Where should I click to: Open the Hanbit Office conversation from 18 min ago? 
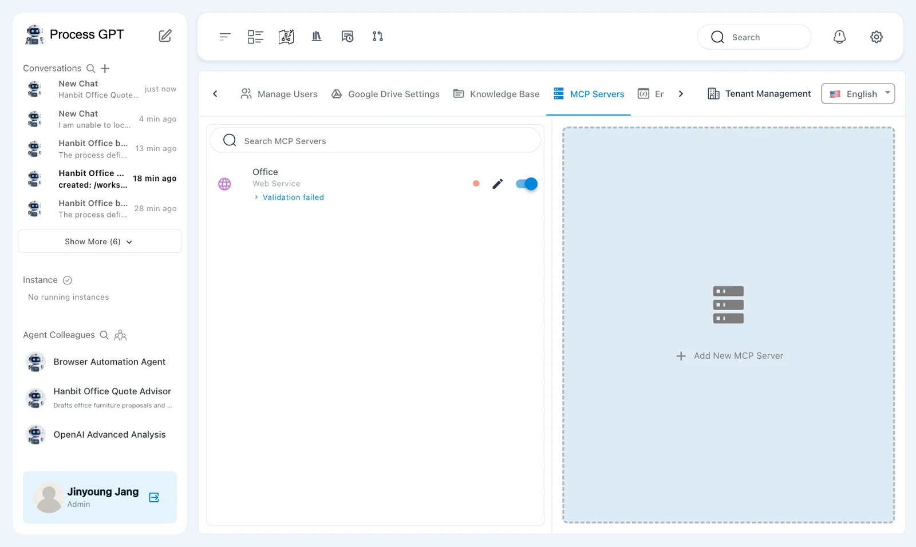pos(100,179)
